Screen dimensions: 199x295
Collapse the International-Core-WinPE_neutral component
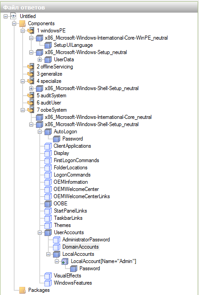point(31,38)
